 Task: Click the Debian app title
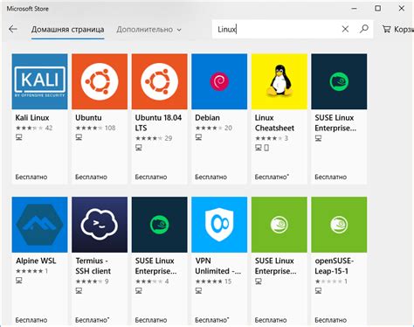click(x=207, y=118)
